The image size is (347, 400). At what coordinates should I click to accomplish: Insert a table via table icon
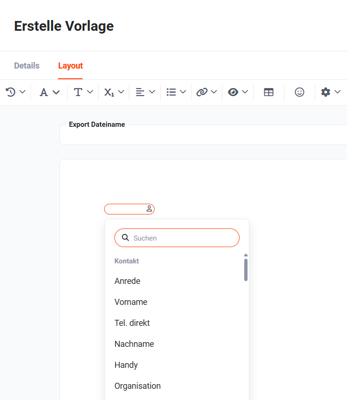[x=269, y=92]
